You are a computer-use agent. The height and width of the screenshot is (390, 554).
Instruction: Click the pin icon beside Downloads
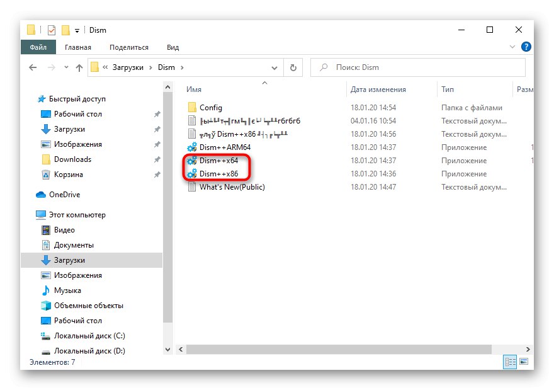click(x=157, y=159)
